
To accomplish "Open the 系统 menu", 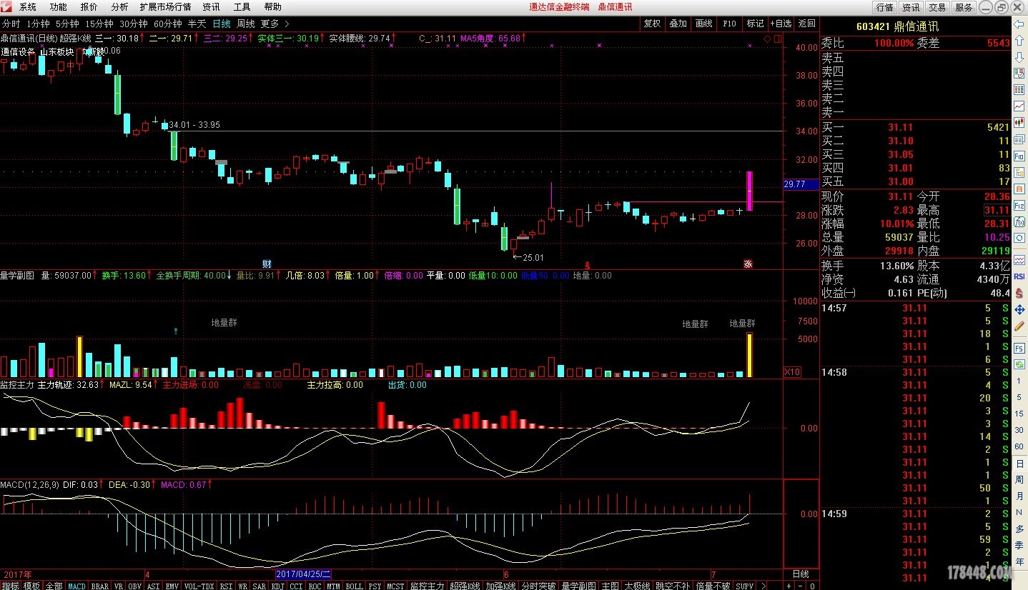I will click(28, 7).
